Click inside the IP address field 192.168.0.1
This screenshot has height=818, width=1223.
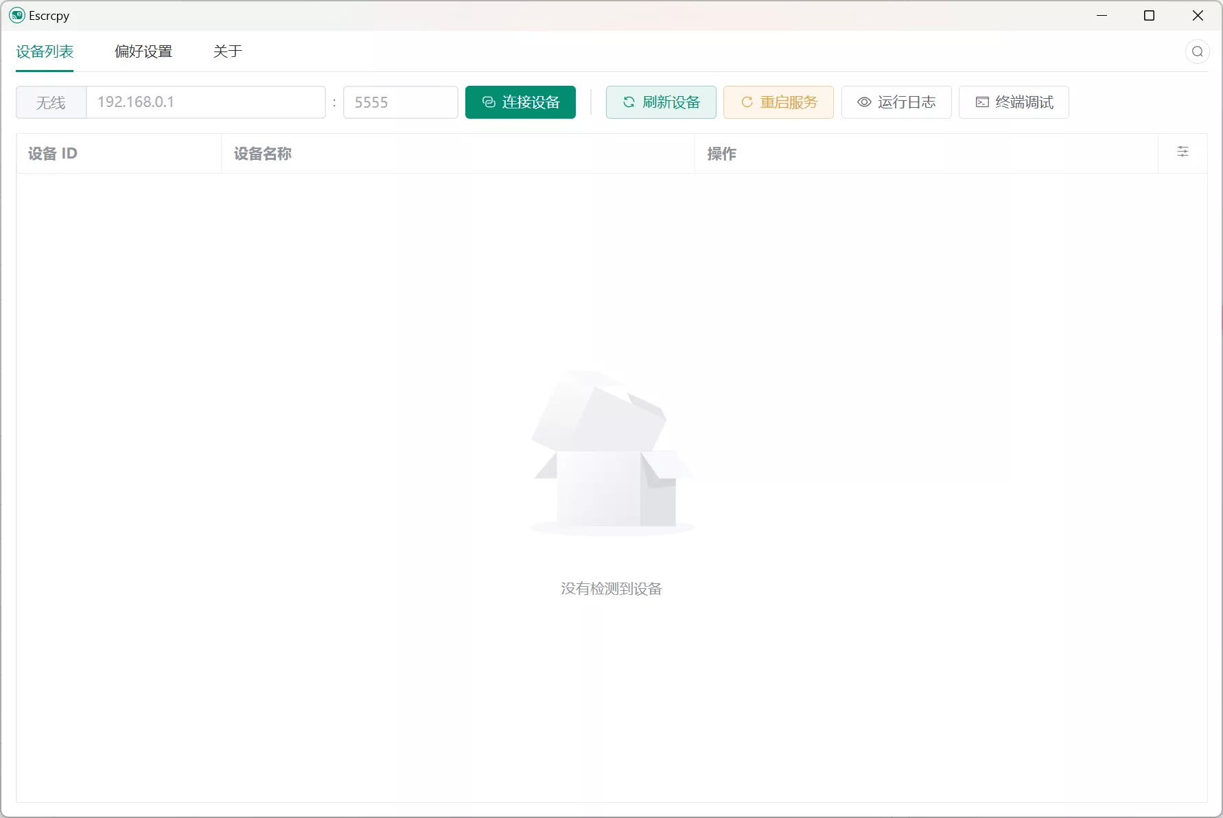click(x=206, y=102)
